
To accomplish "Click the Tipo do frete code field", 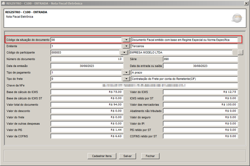I will 86,79.
